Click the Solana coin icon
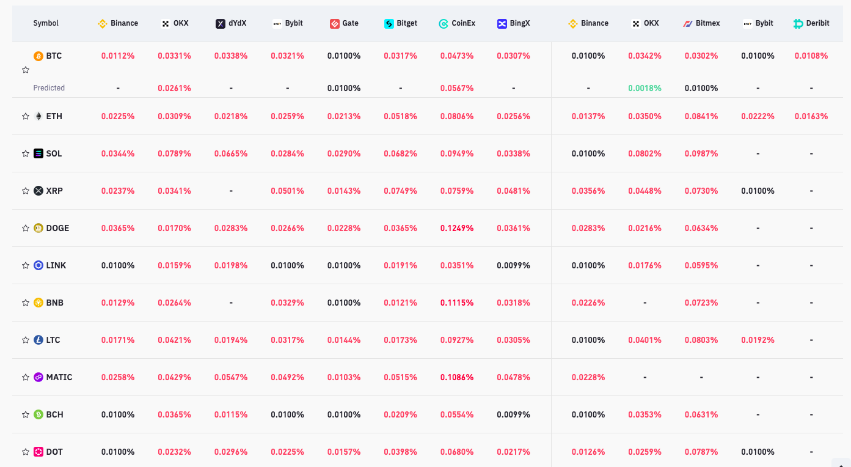Image resolution: width=851 pixels, height=467 pixels. [x=38, y=153]
